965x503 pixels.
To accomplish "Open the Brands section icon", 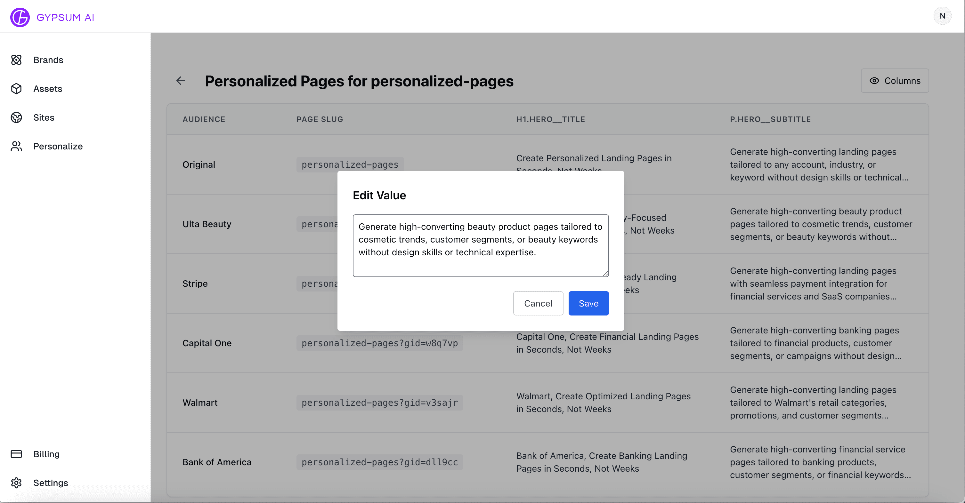I will pos(16,60).
